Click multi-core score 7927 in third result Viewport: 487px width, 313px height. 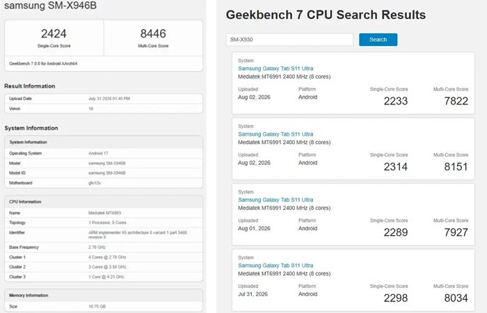[x=456, y=232]
